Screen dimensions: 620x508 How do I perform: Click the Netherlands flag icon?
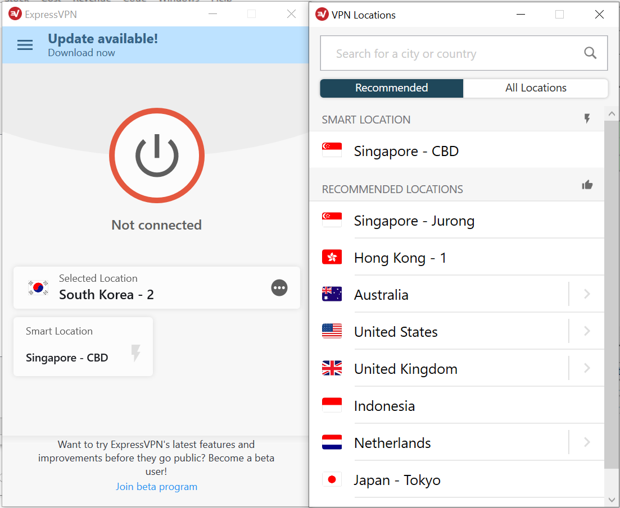click(332, 442)
